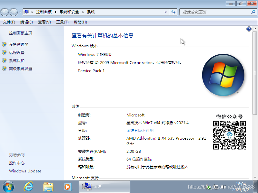The image size is (258, 193).
Task: Open the 工具(T) menu
Action: [x=62, y=22]
